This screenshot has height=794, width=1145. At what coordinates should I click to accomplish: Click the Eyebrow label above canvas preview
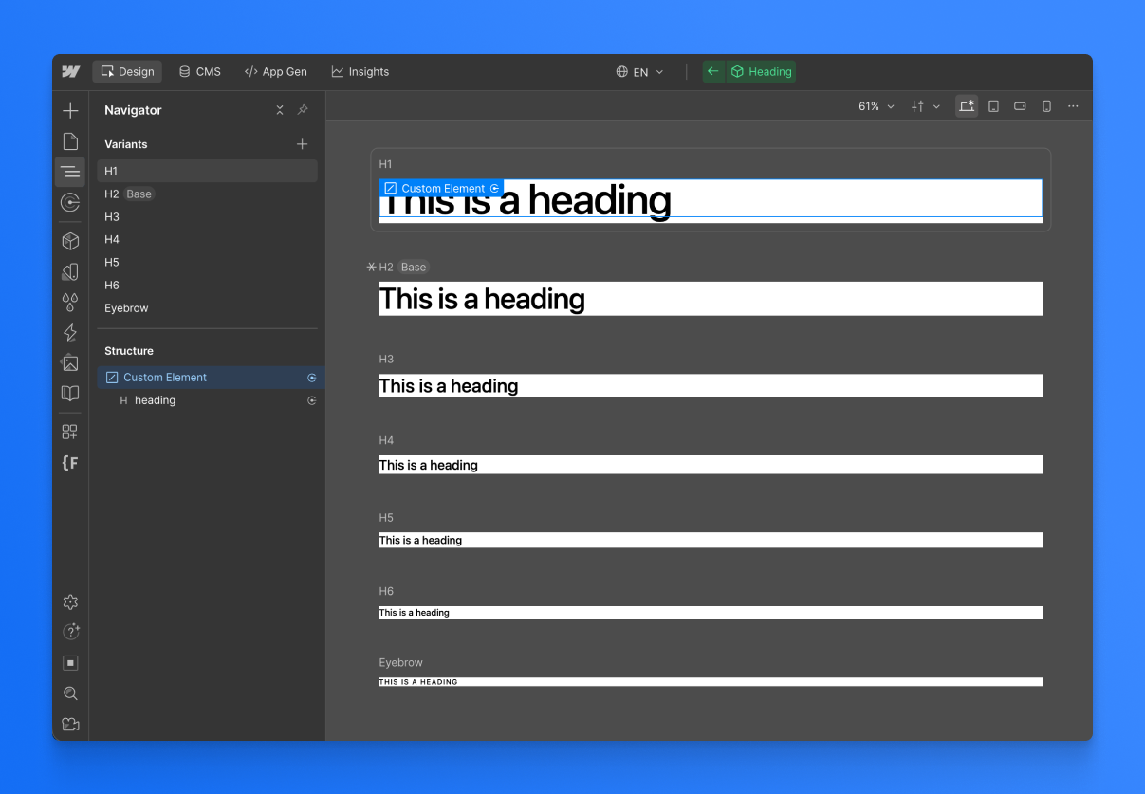(401, 663)
